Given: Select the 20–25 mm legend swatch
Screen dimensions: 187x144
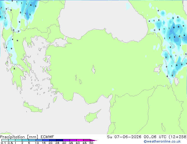Looking at the screenshot, I should (53, 140).
